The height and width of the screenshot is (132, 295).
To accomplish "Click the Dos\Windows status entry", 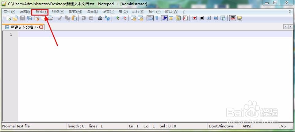I will [x=221, y=126].
